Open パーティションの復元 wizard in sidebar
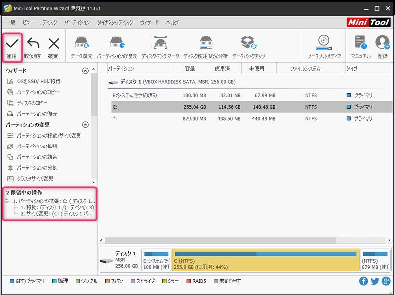The image size is (395, 295). (x=32, y=114)
